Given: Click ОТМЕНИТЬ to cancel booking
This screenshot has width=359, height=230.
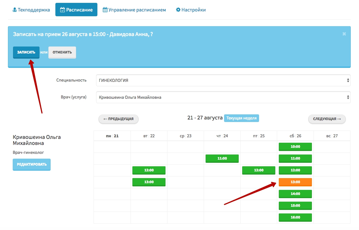Looking at the screenshot, I should click(x=62, y=52).
